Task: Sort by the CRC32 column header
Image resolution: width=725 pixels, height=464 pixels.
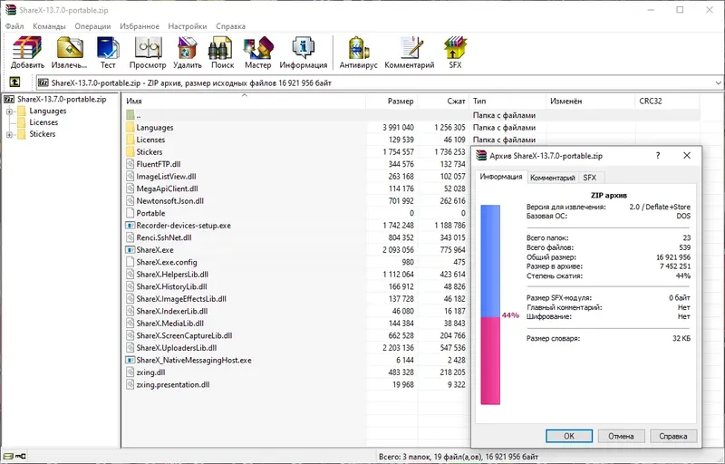Action: tap(667, 101)
